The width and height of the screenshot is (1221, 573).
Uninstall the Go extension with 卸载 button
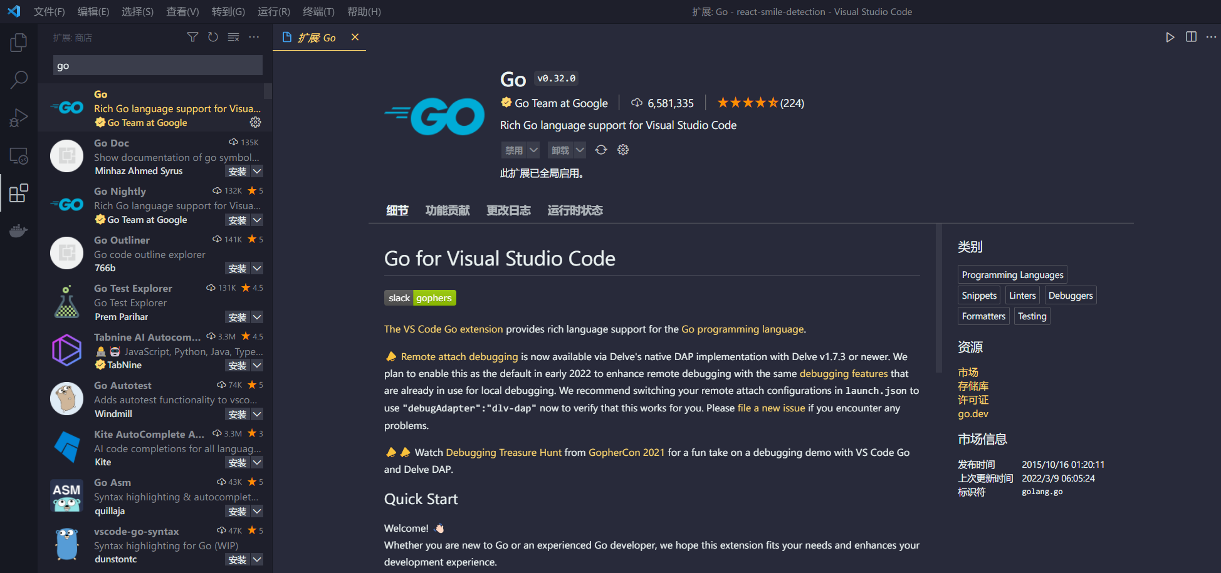(560, 150)
